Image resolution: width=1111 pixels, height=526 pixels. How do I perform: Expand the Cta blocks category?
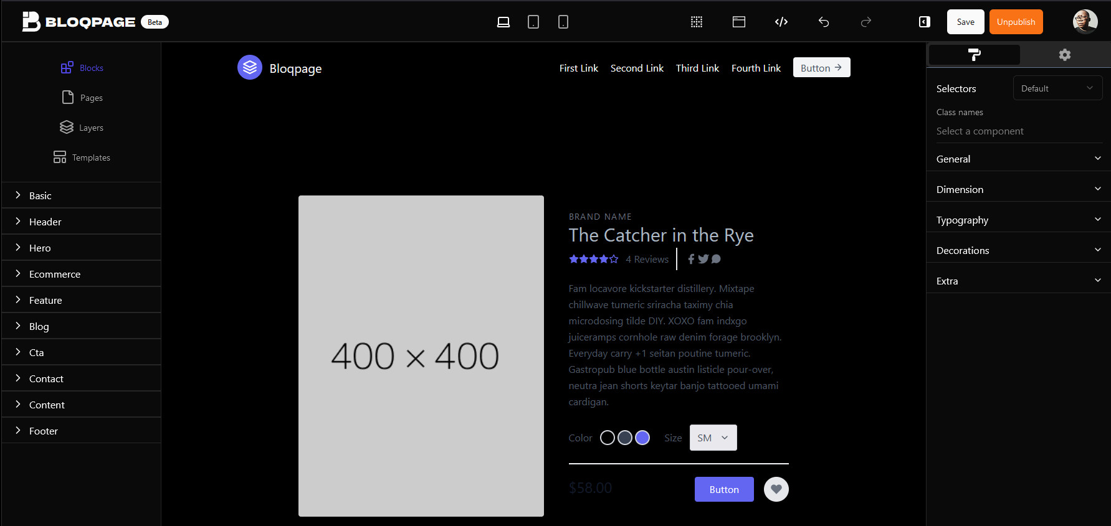82,352
